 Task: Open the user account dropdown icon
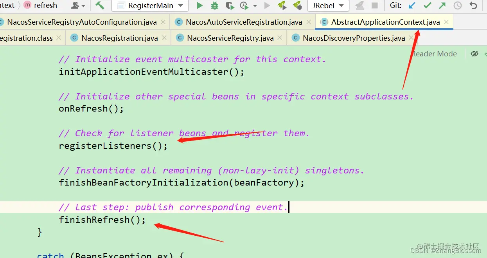click(79, 5)
